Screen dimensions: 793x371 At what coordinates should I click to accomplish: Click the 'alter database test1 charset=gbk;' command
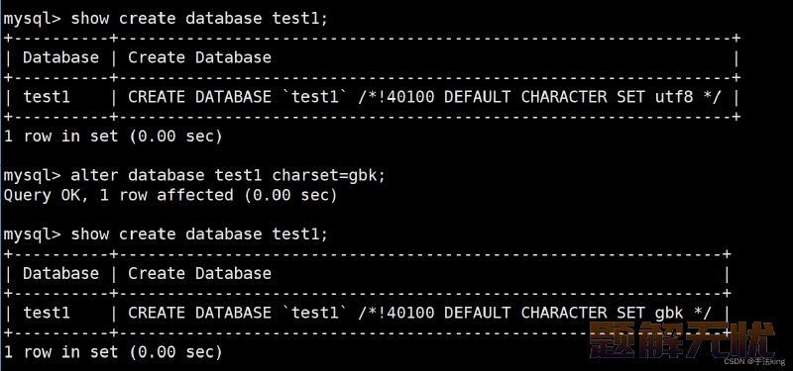tap(228, 176)
